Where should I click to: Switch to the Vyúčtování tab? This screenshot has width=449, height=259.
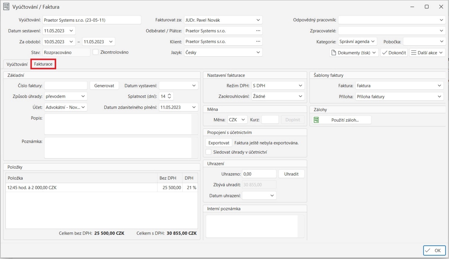pyautogui.click(x=17, y=64)
